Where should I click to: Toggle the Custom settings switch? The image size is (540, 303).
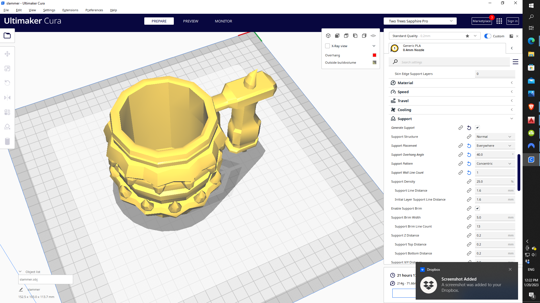[x=488, y=36]
